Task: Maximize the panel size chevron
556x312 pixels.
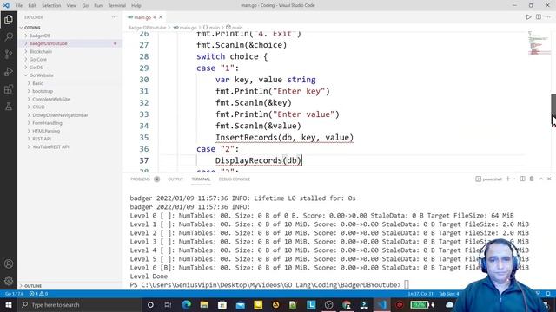Action: click(541, 179)
